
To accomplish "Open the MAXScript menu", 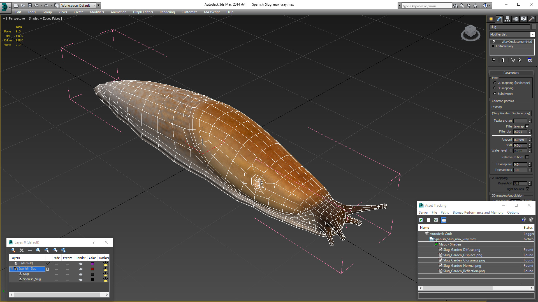I will point(212,12).
